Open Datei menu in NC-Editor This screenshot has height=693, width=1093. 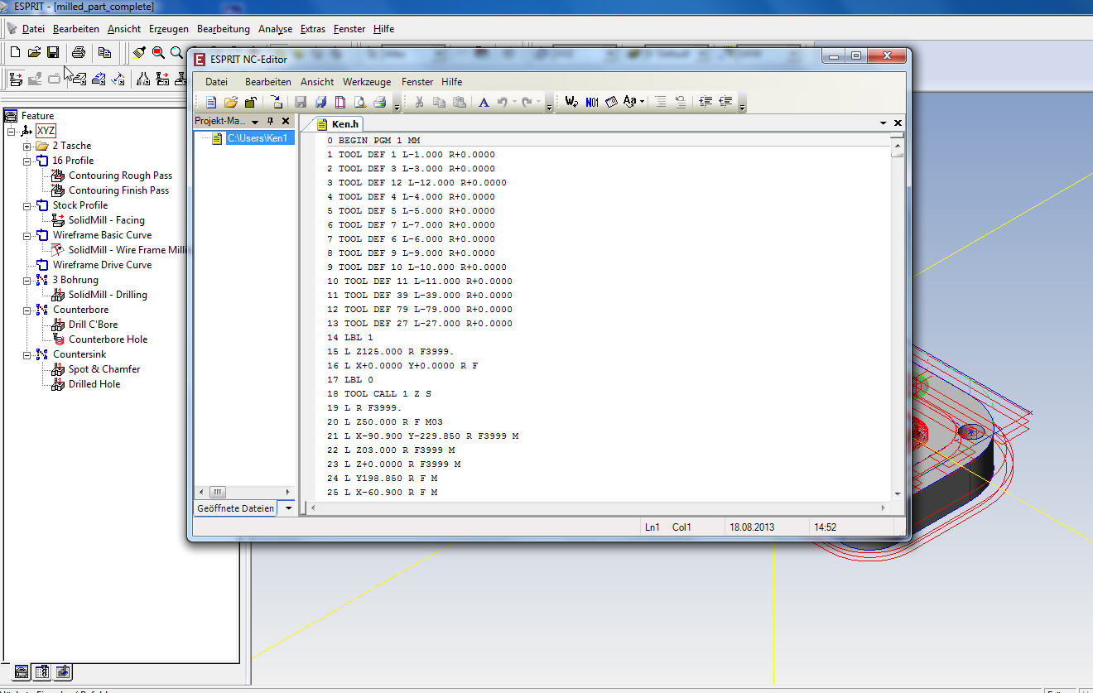pyautogui.click(x=216, y=82)
